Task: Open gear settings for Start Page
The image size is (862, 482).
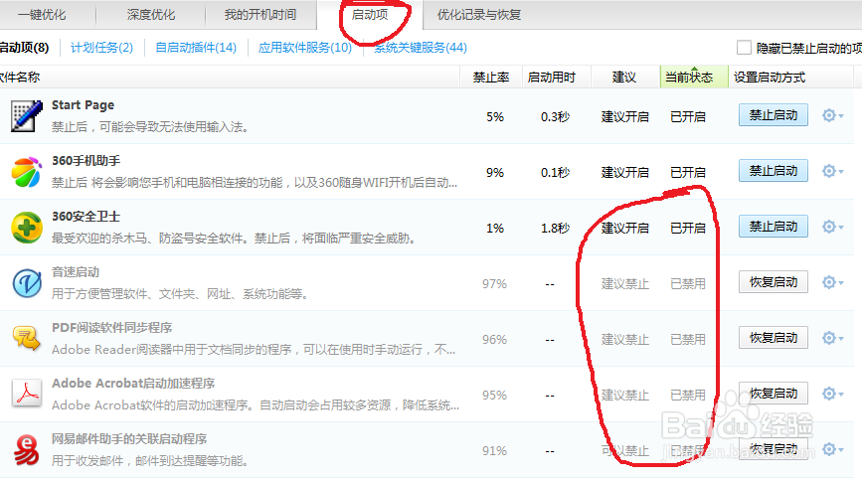Action: [x=832, y=115]
